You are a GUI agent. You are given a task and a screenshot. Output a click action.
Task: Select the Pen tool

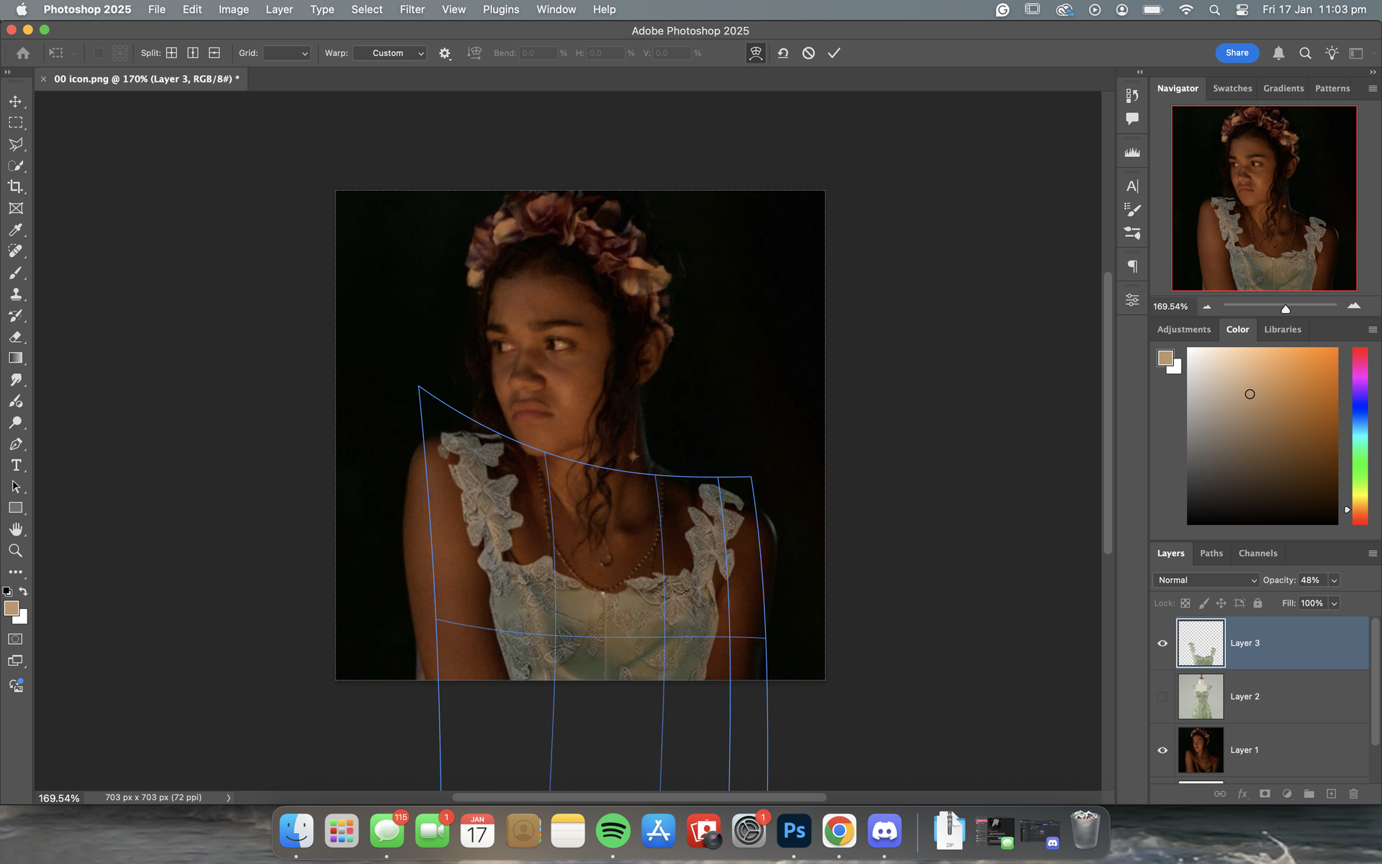[15, 444]
